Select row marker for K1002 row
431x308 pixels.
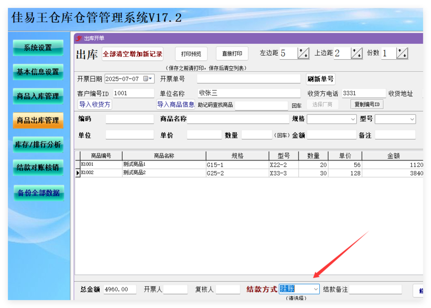coord(78,173)
